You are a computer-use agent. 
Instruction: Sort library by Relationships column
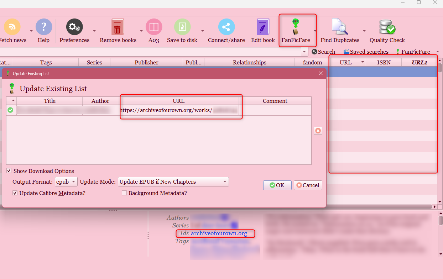(250, 62)
